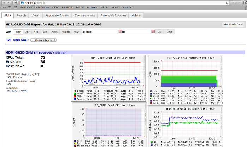
Task: Click the 'HDP_GRID Grid (4 sources)' heading link
Action: point(30,53)
